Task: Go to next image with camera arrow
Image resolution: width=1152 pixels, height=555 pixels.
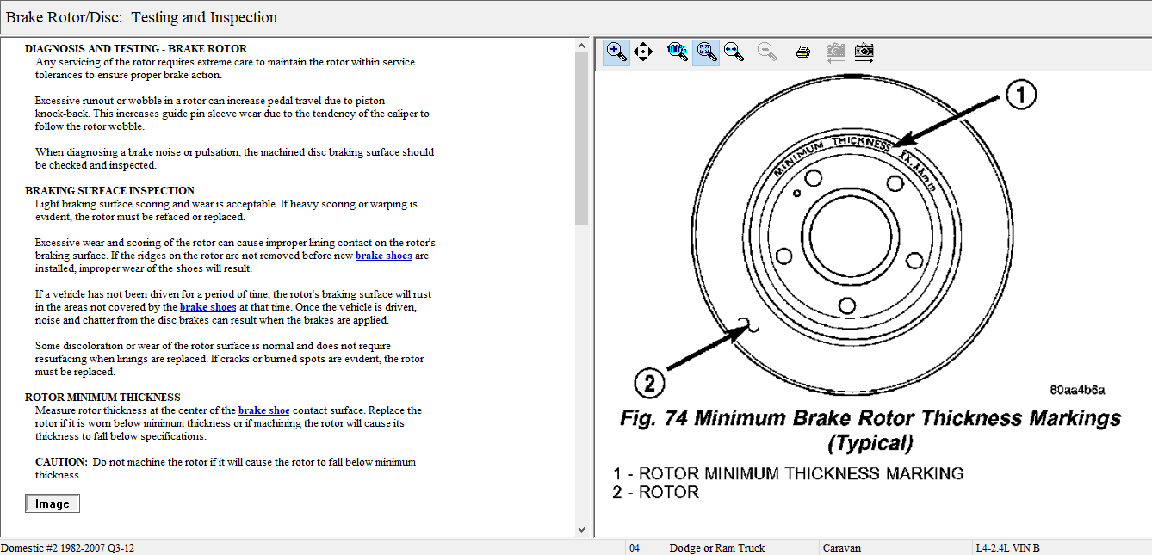Action: pyautogui.click(x=864, y=52)
